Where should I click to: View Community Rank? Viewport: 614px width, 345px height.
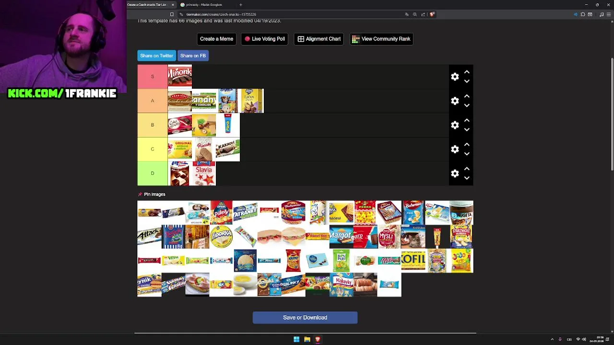(381, 39)
